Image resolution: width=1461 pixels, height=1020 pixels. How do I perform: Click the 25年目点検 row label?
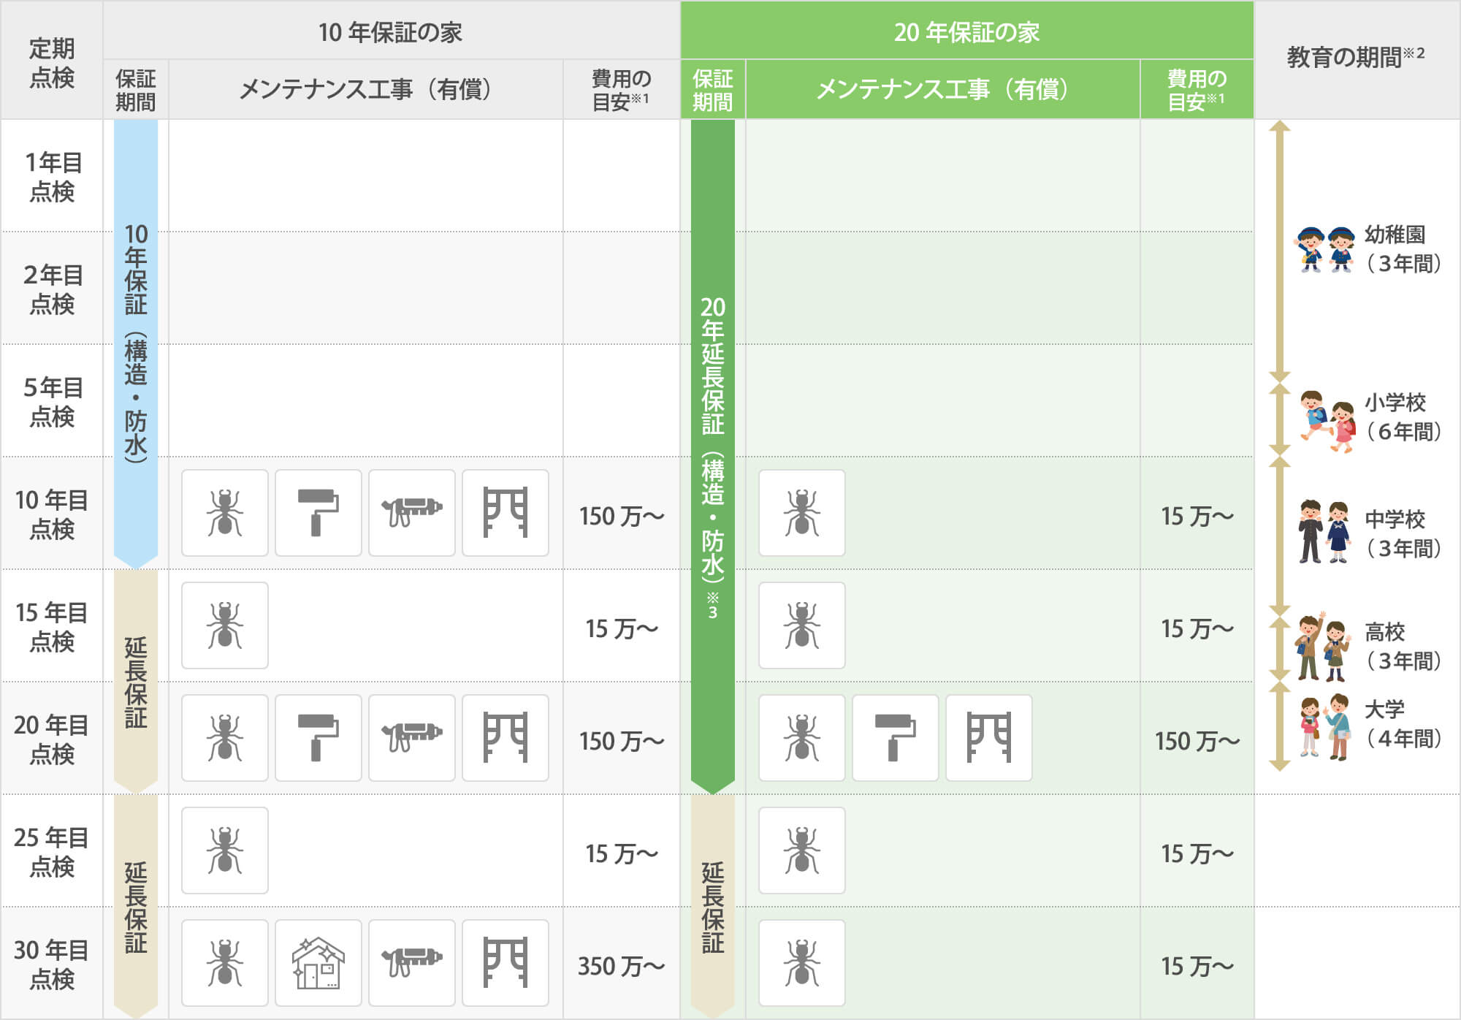point(52,851)
